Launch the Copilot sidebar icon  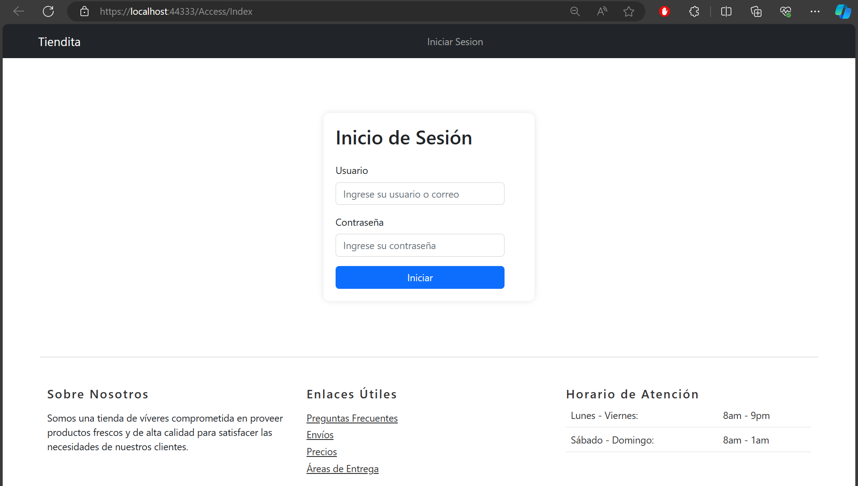[x=843, y=12]
